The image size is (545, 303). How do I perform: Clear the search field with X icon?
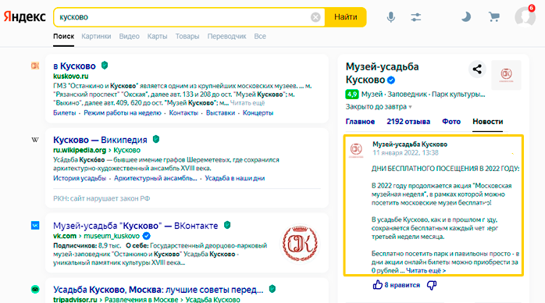(x=315, y=17)
